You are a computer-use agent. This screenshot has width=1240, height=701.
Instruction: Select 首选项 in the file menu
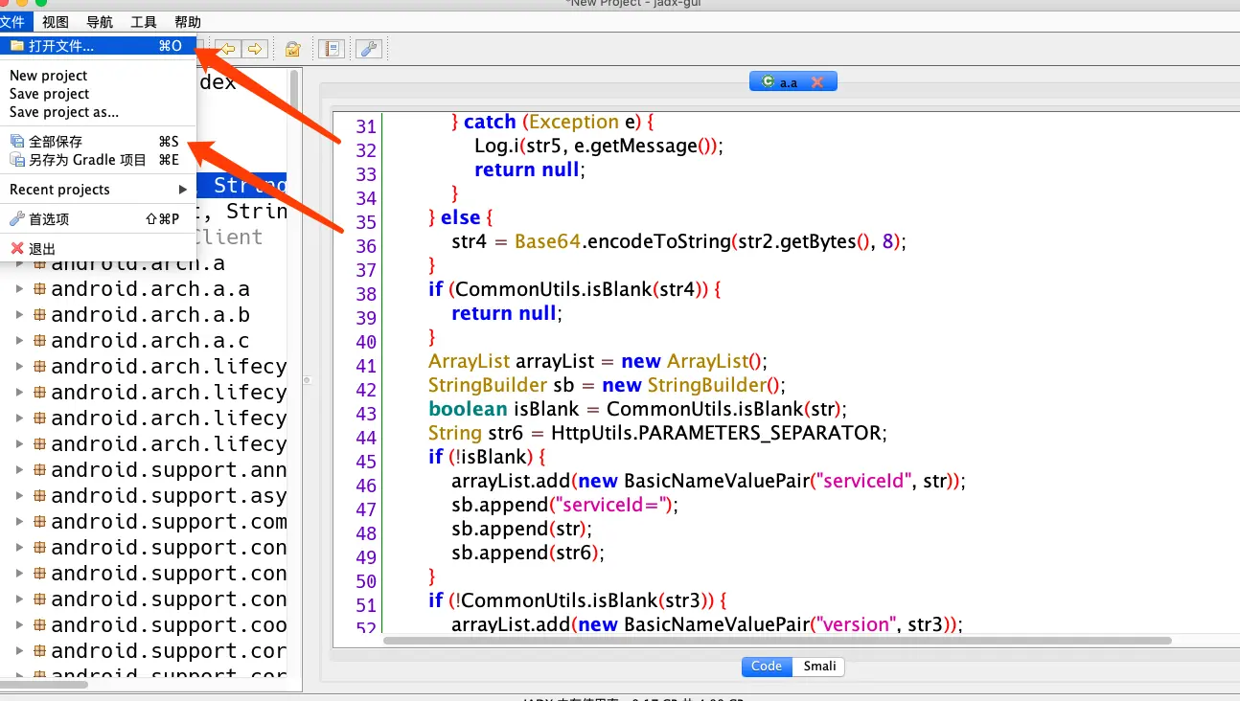[98, 219]
